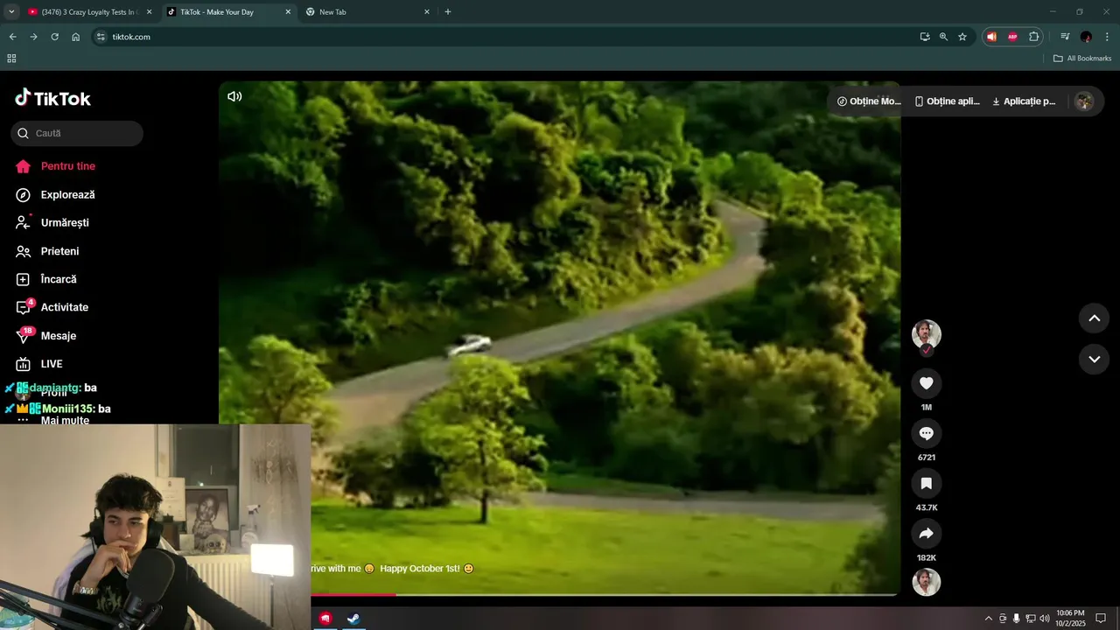Image resolution: width=1120 pixels, height=630 pixels.
Task: View site information icon in address bar
Action: tap(101, 37)
